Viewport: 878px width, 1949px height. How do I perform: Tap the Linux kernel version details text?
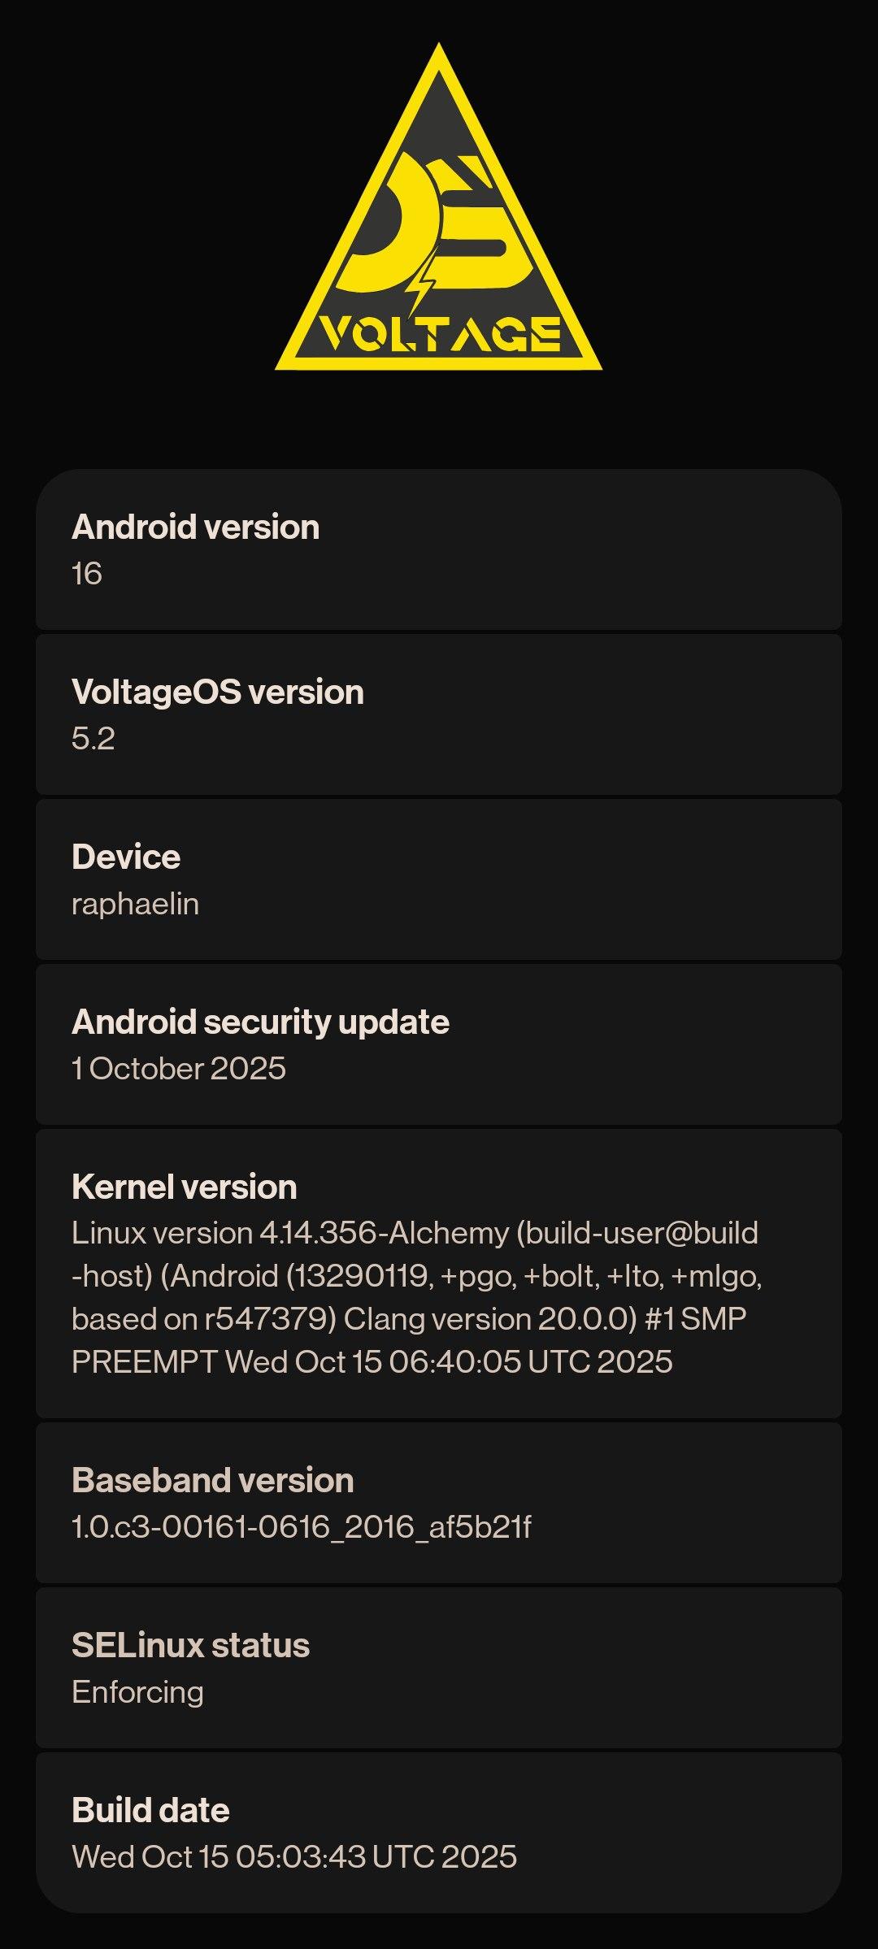[415, 1297]
